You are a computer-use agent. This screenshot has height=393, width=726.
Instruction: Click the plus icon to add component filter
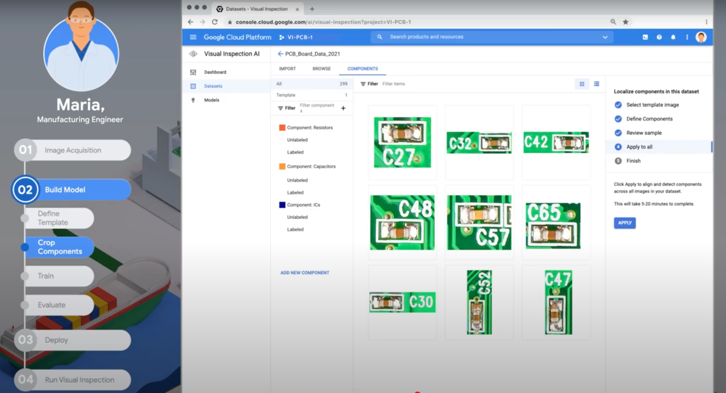tap(343, 108)
